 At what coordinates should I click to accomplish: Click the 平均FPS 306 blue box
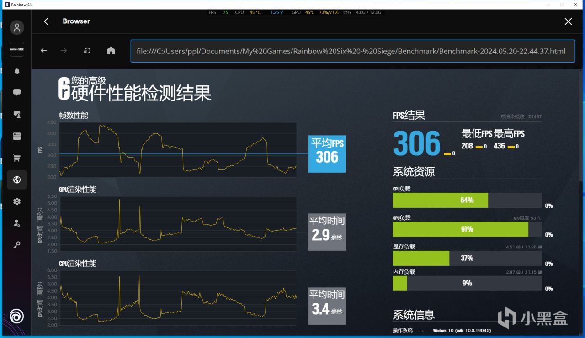pos(327,154)
